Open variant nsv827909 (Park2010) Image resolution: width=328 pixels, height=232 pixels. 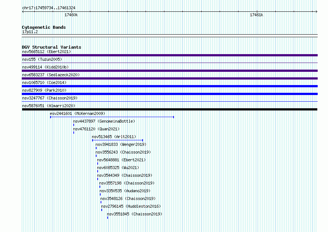point(44,90)
